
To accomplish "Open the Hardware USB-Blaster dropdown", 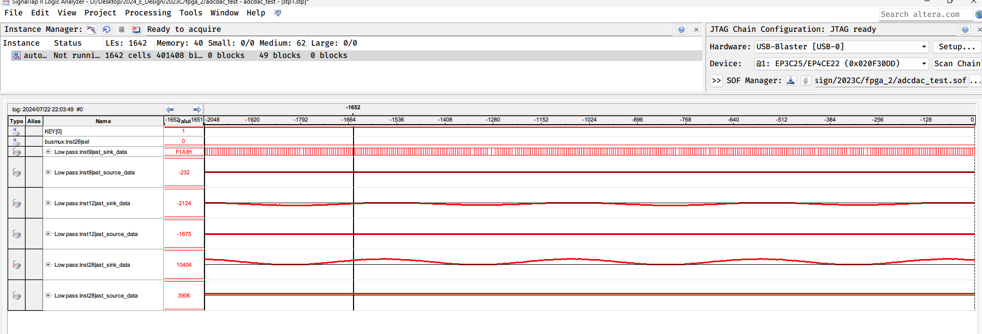I will click(x=923, y=47).
